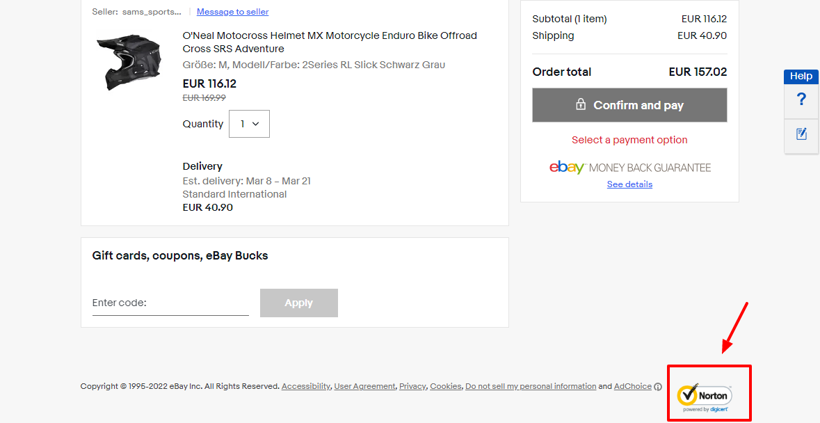The width and height of the screenshot is (820, 423).
Task: Open the AdChoice footer link
Action: coord(632,386)
